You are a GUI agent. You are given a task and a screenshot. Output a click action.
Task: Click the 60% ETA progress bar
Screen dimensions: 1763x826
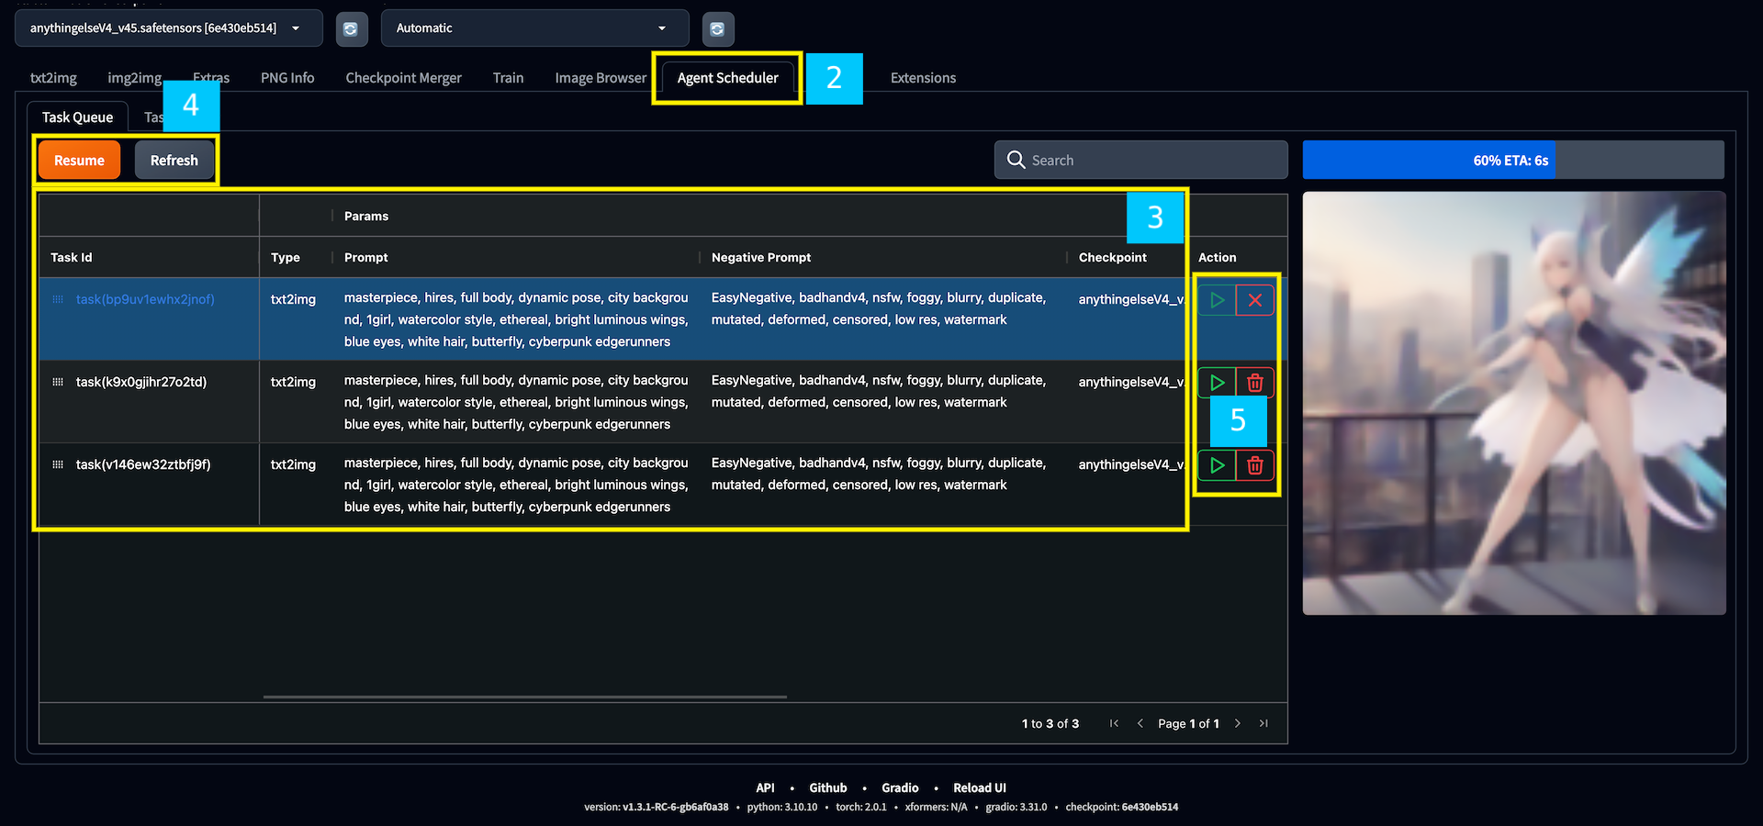pos(1511,160)
